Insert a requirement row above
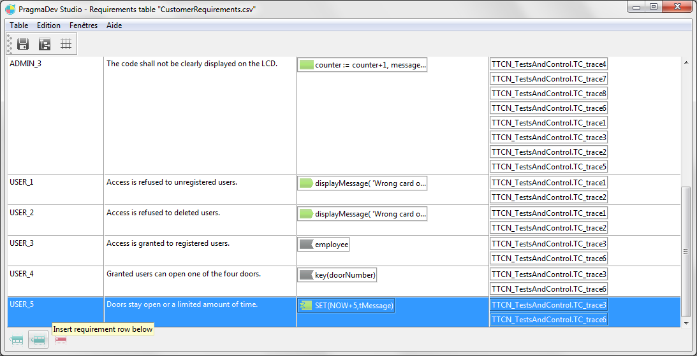 coord(17,341)
